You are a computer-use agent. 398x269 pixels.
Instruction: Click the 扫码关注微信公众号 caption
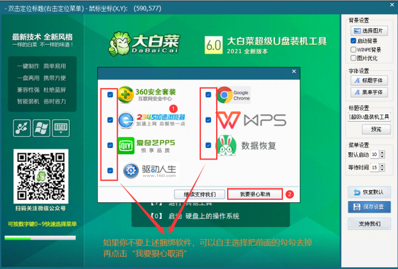40,208
